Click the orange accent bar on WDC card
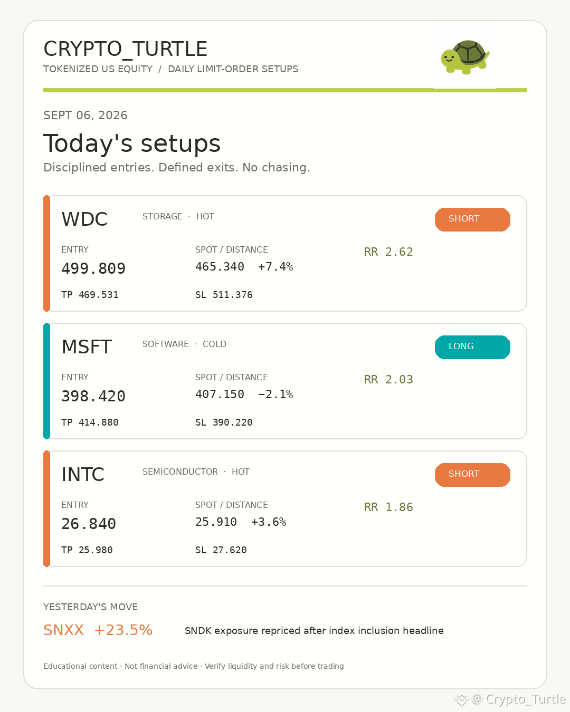Image resolution: width=570 pixels, height=712 pixels. tap(46, 254)
